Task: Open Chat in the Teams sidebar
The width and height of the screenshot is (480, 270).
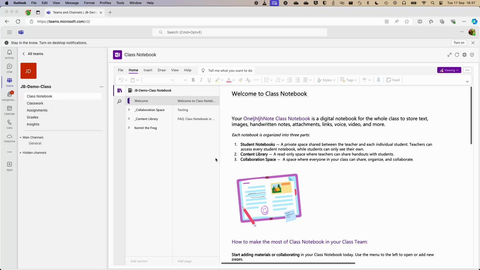Action: [x=9, y=68]
